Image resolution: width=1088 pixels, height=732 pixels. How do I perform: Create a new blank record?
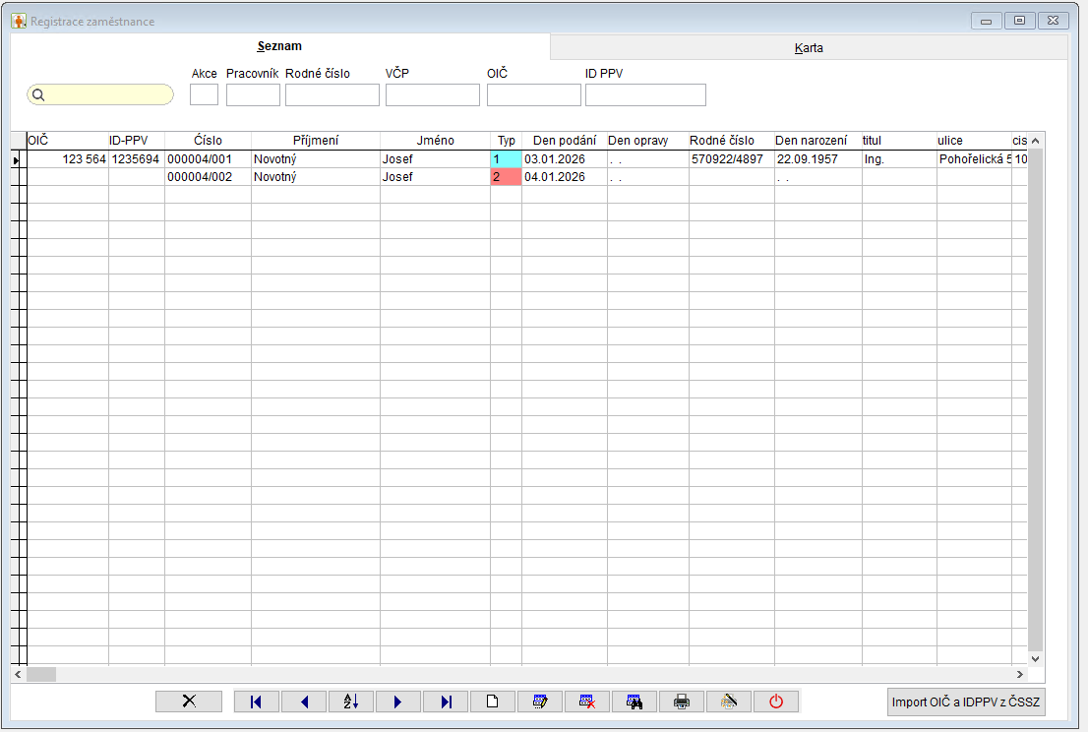(493, 701)
